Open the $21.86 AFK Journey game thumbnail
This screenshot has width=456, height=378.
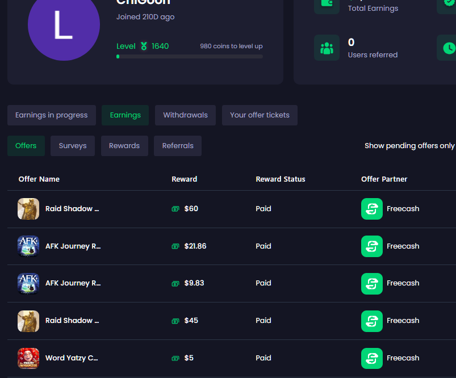[x=28, y=246]
